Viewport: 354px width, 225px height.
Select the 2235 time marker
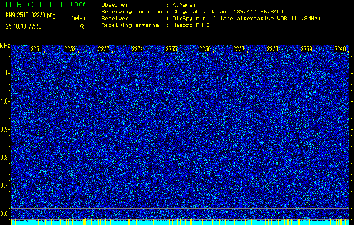[x=171, y=49]
